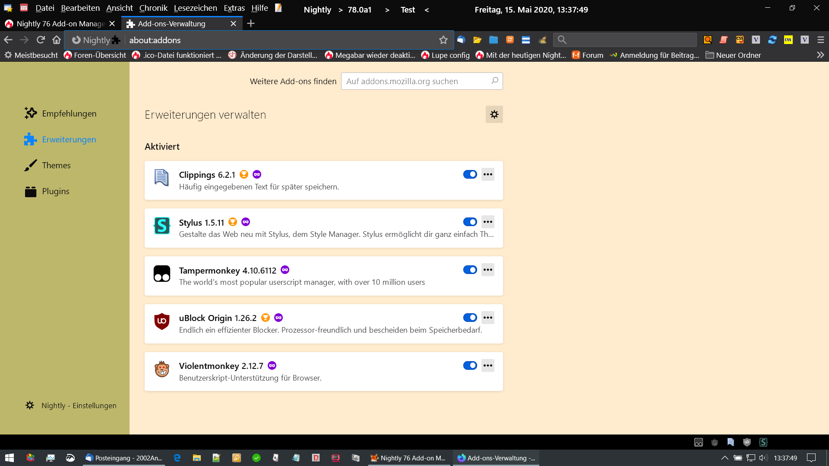Disable the Violentmonkey extension switch

[x=470, y=365]
